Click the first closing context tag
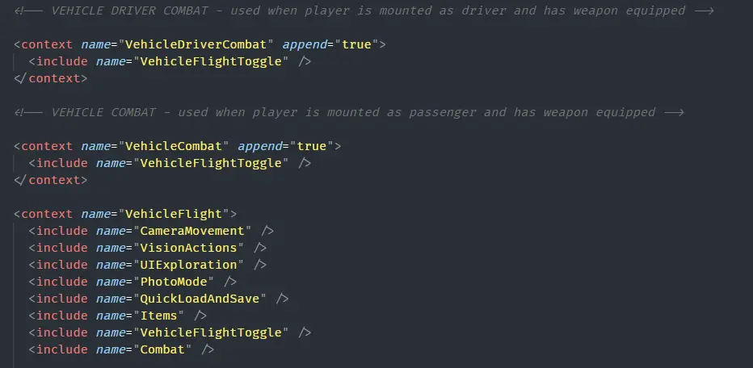Viewport: 753px width, 368px height. point(51,78)
